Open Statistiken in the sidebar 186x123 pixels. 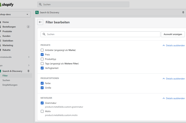(x=8, y=41)
